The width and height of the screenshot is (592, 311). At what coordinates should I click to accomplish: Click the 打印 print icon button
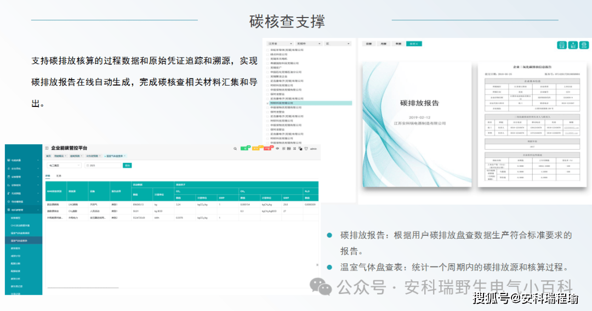[x=584, y=45]
